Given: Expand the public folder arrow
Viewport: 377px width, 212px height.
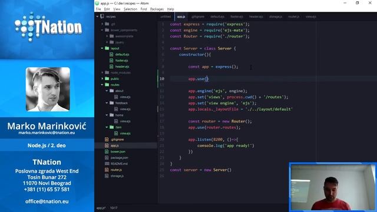Looking at the screenshot, I should [102, 78].
